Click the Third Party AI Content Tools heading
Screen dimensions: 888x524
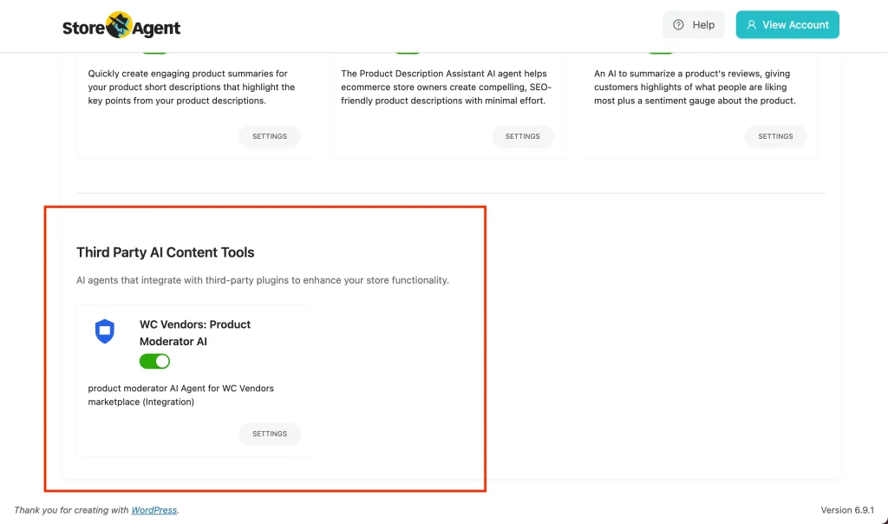pyautogui.click(x=165, y=252)
